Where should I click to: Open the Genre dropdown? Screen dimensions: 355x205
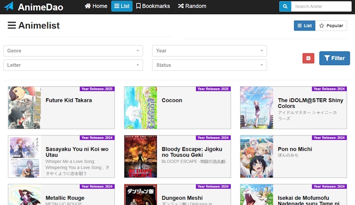pyautogui.click(x=73, y=51)
